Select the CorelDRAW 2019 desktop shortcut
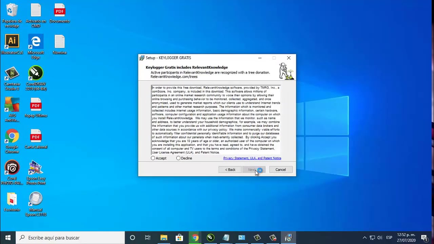Screen dimensions: 434x244 [x=36, y=78]
